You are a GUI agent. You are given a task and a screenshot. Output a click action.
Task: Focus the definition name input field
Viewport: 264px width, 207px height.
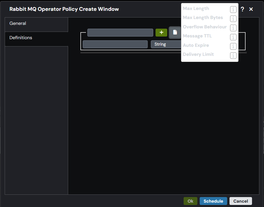120,32
